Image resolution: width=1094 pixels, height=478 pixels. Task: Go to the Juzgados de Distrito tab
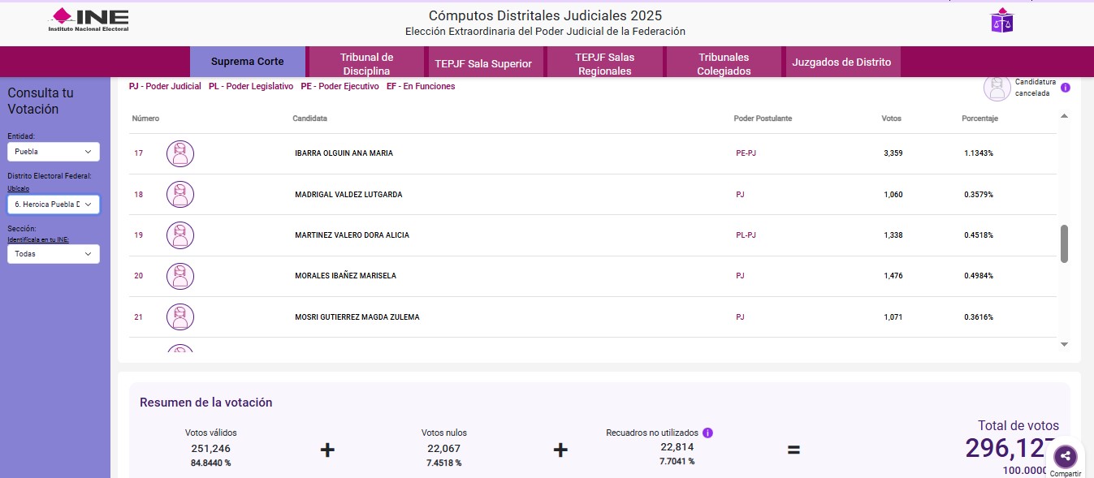tap(841, 62)
